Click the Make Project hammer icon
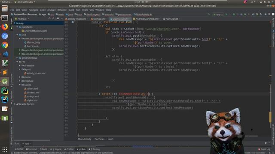 pyautogui.click(x=208, y=14)
